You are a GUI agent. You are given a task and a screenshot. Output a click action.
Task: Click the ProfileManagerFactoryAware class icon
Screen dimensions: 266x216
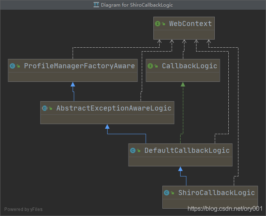point(12,66)
